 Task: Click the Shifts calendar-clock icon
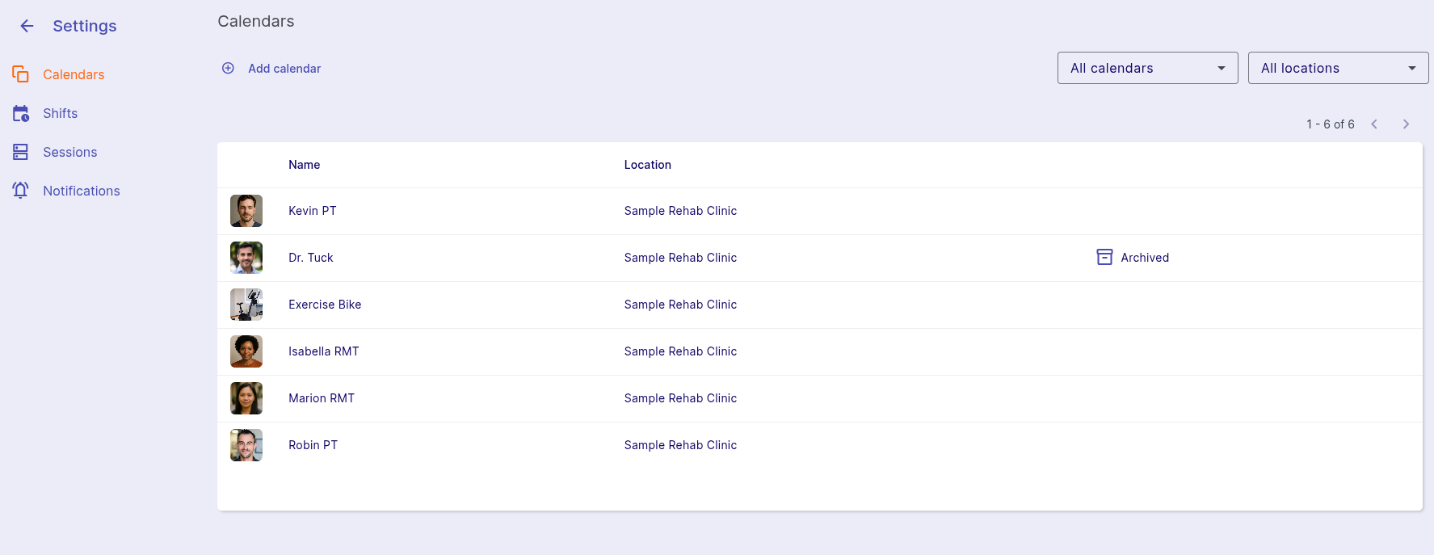click(20, 113)
